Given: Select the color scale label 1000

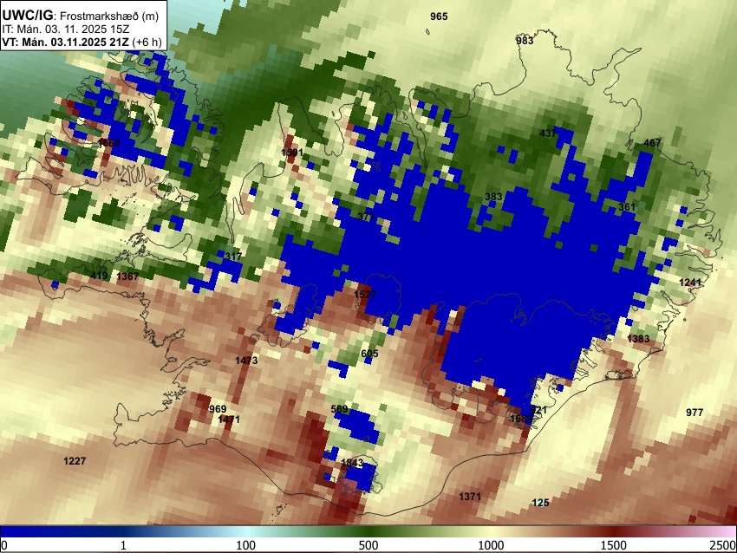Looking at the screenshot, I should click(x=491, y=545).
